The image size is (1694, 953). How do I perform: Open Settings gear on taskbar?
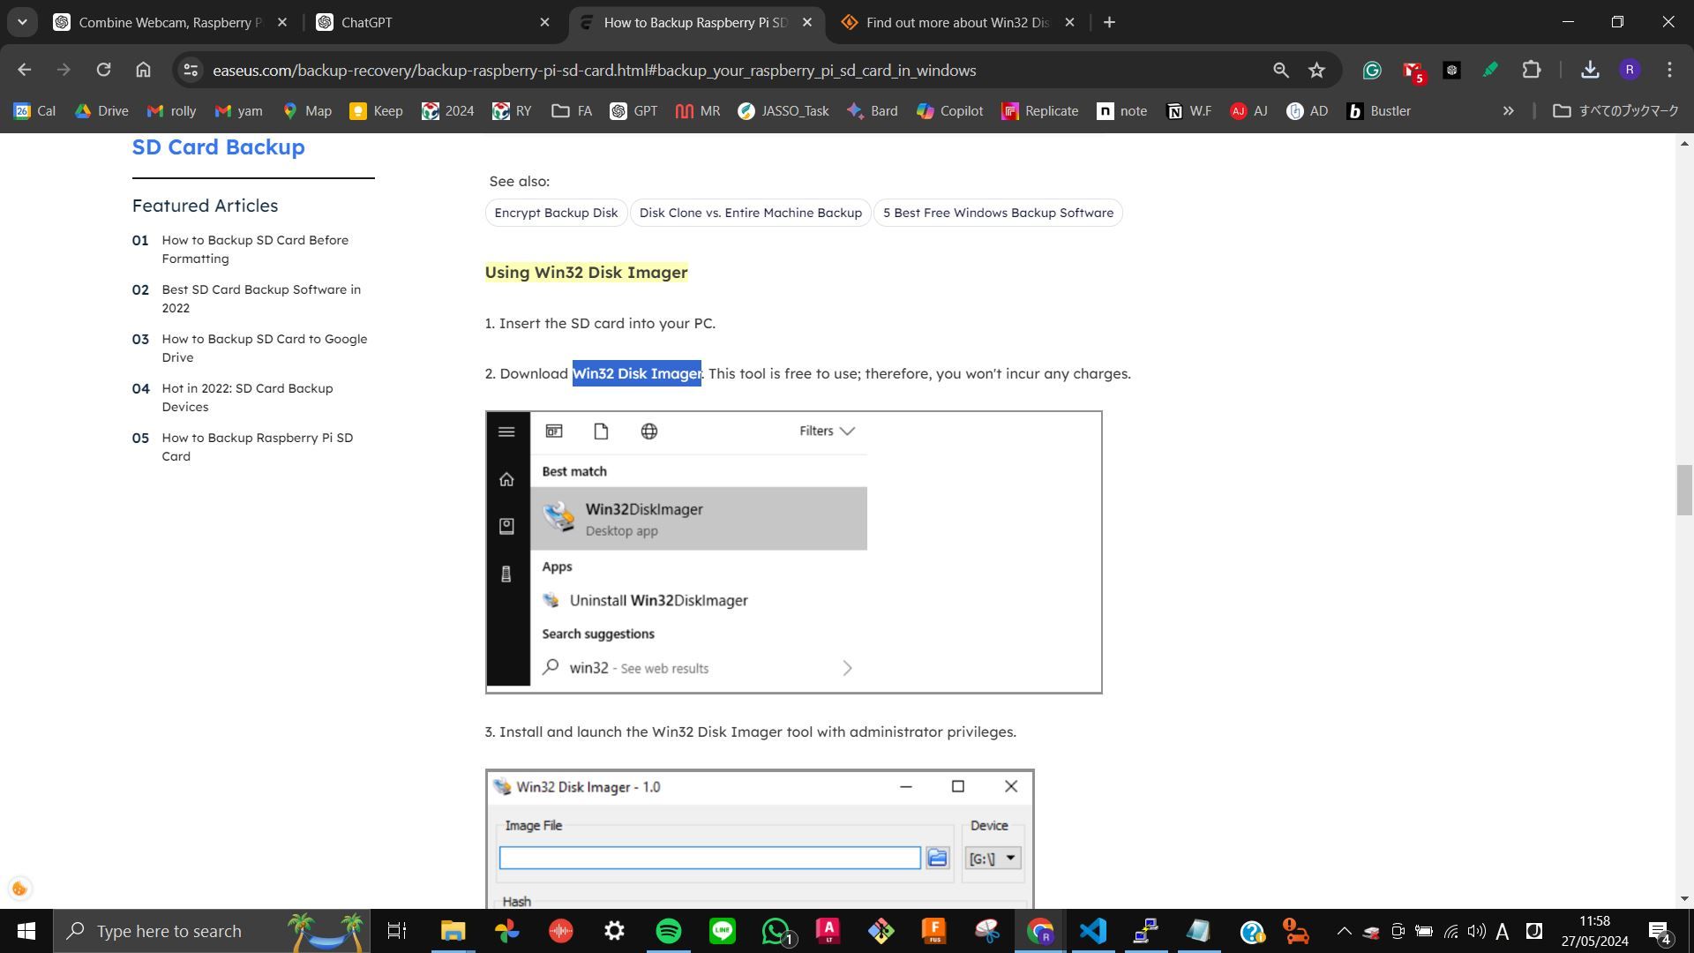coord(614,931)
